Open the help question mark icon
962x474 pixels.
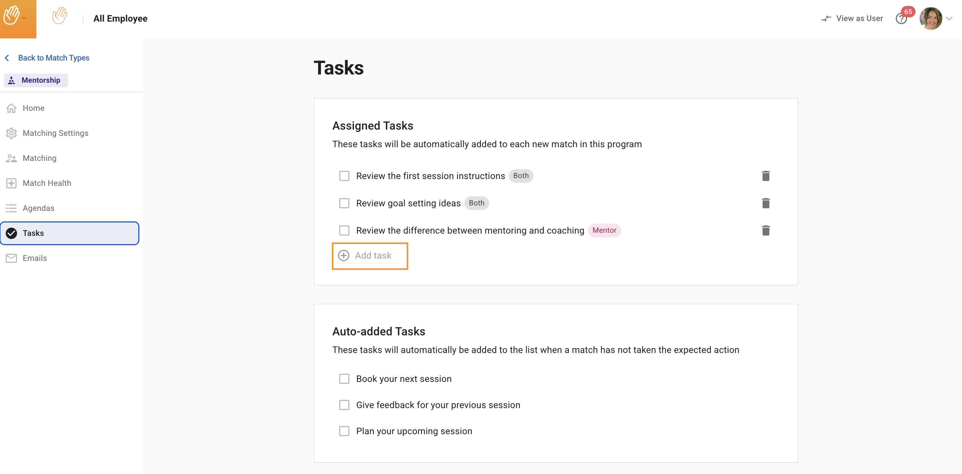click(x=901, y=19)
